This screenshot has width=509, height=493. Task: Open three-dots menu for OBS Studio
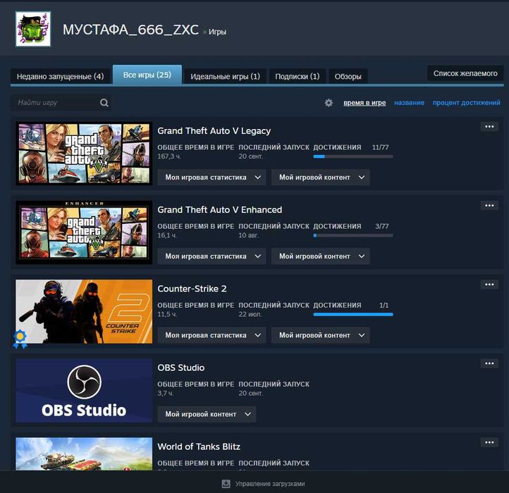(x=489, y=363)
